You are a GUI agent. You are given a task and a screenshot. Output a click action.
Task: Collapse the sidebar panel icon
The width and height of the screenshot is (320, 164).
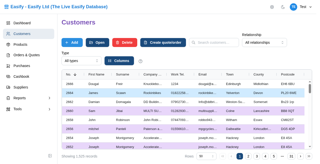point(50,156)
